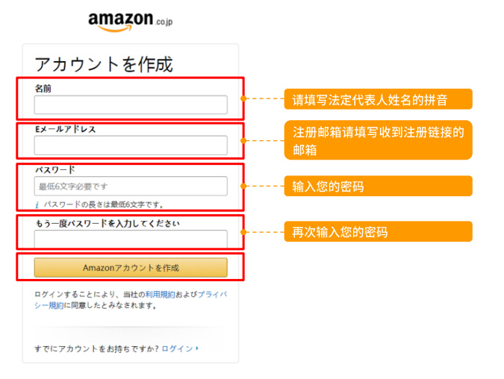Image resolution: width=504 pixels, height=379 pixels.
Task: Click the パスワード label text
Action: point(55,169)
